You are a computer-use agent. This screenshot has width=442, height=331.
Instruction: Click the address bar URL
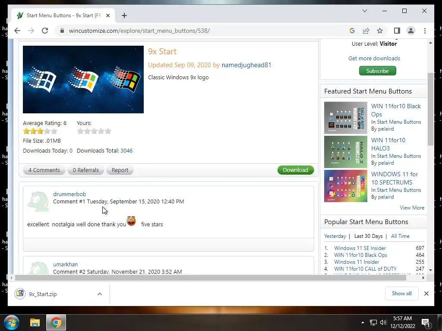139,31
